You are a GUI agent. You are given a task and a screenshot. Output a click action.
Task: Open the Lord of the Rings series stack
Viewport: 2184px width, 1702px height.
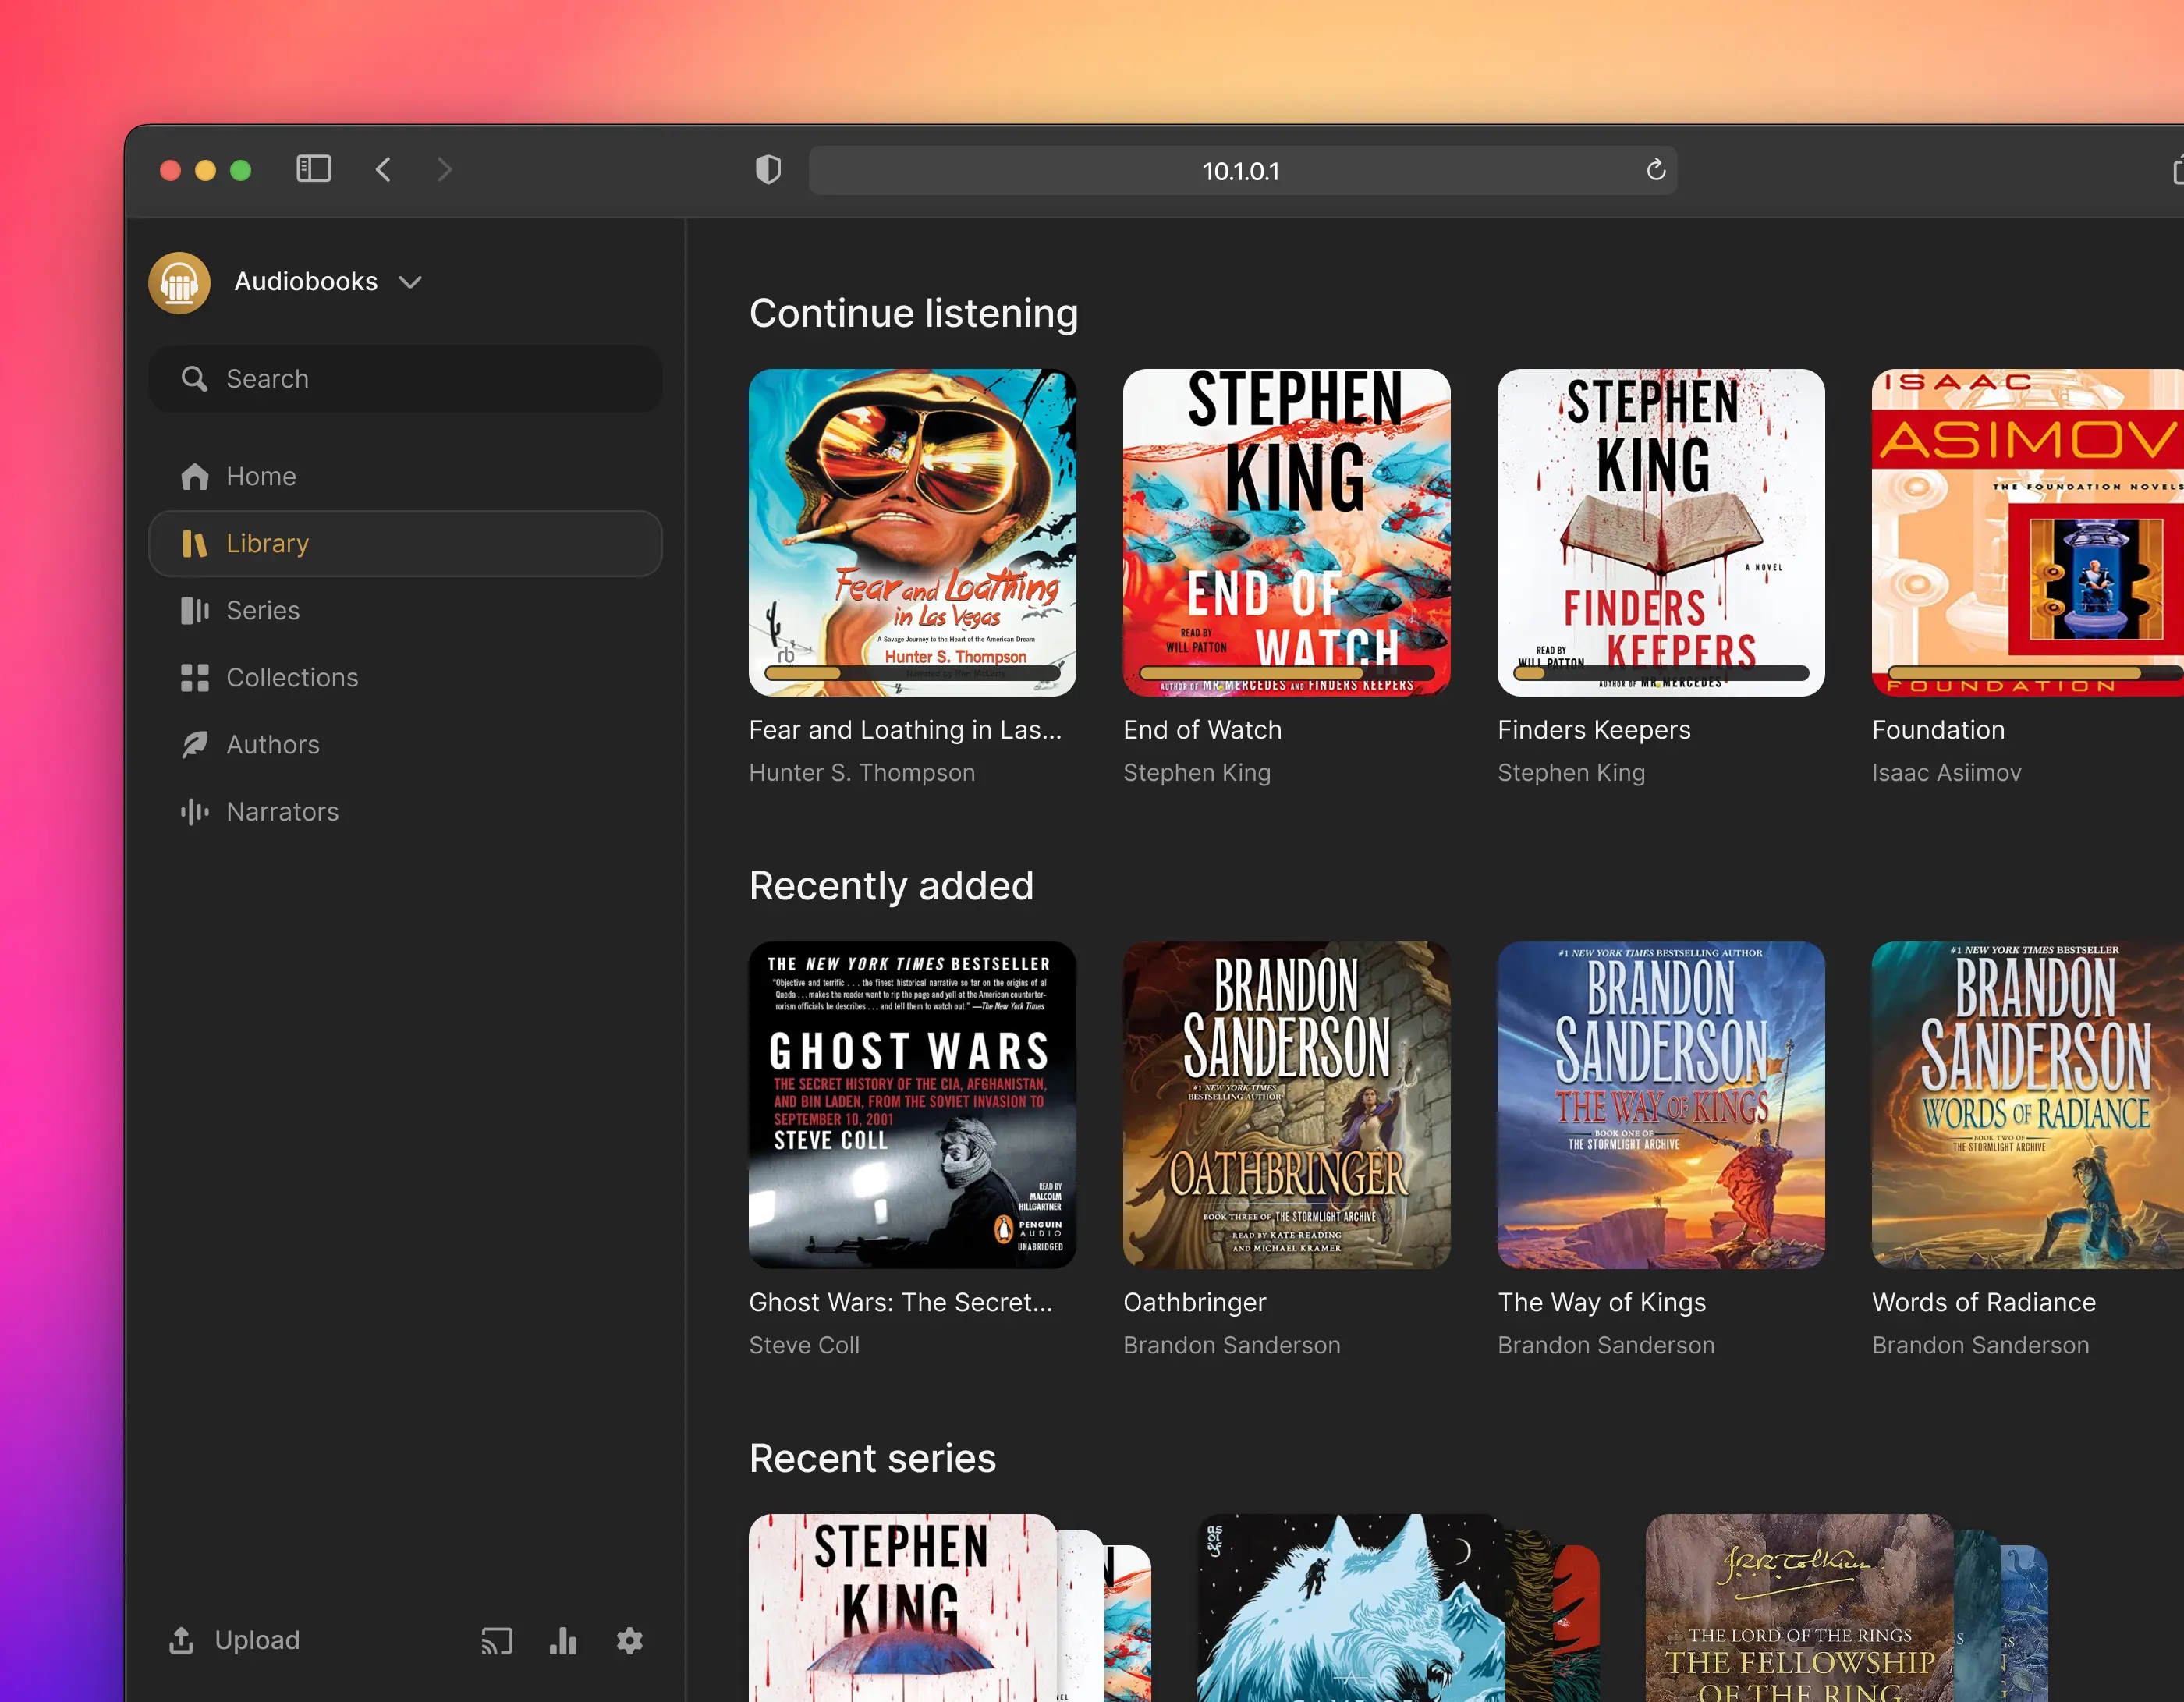click(x=1846, y=1608)
